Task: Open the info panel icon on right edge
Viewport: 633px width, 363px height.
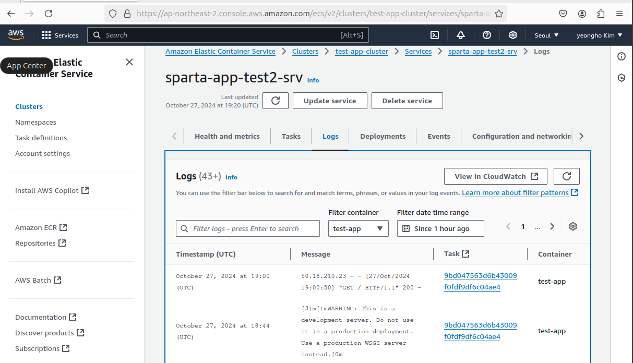Action: click(x=621, y=56)
